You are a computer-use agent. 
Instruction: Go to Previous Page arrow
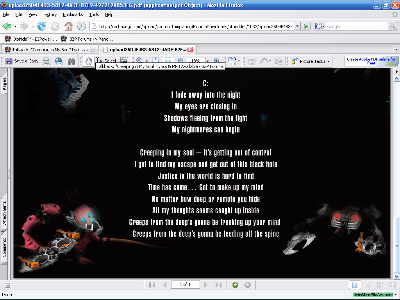pos(164,284)
